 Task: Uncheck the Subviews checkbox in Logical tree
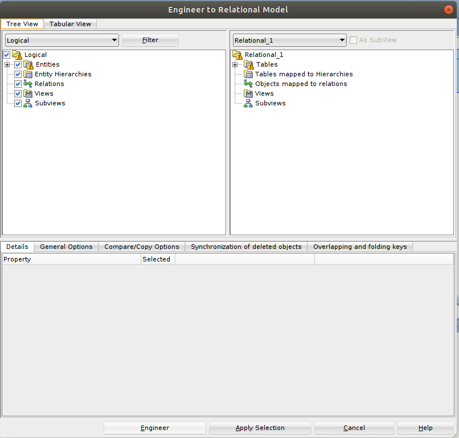click(18, 103)
